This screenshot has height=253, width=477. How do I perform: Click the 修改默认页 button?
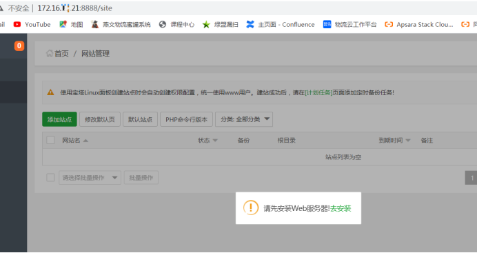(x=100, y=119)
